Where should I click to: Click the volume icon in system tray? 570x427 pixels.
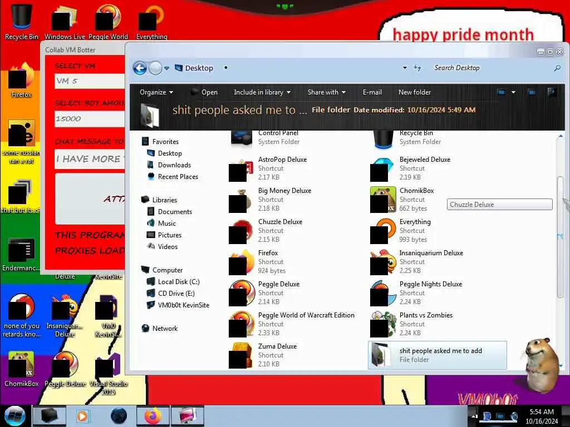[514, 416]
